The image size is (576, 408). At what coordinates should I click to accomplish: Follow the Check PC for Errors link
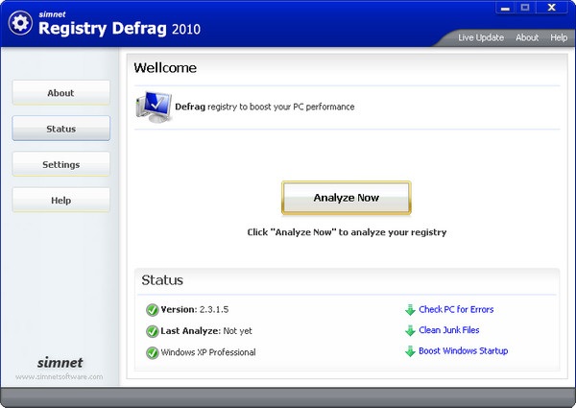(456, 309)
